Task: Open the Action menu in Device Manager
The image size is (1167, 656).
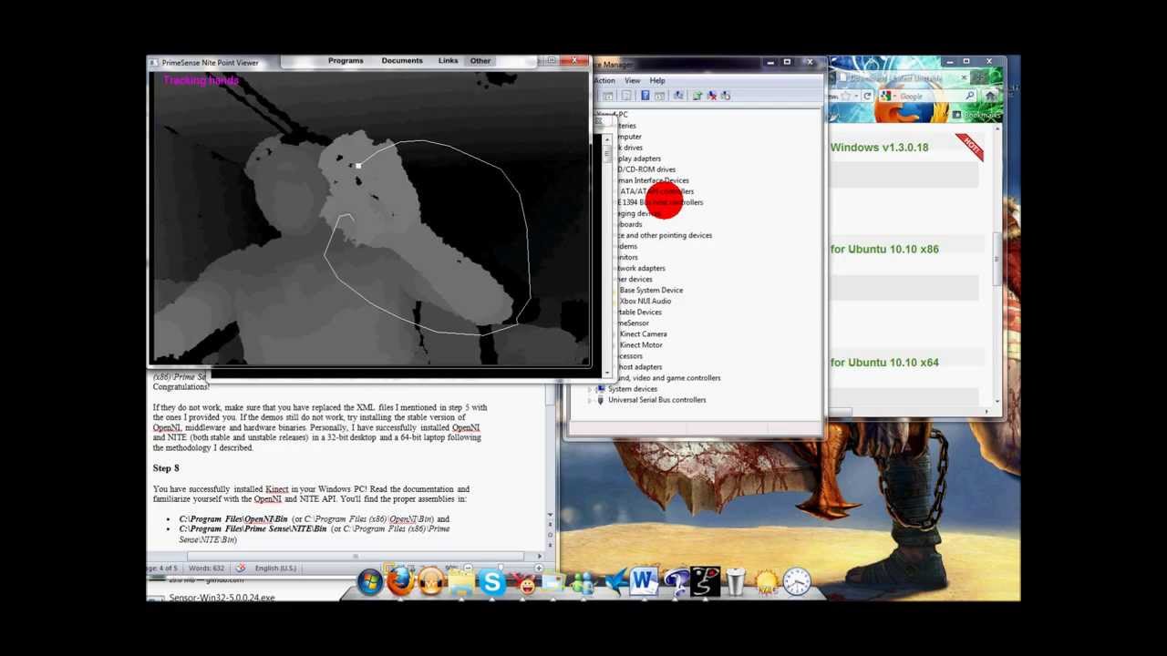Action: click(604, 80)
